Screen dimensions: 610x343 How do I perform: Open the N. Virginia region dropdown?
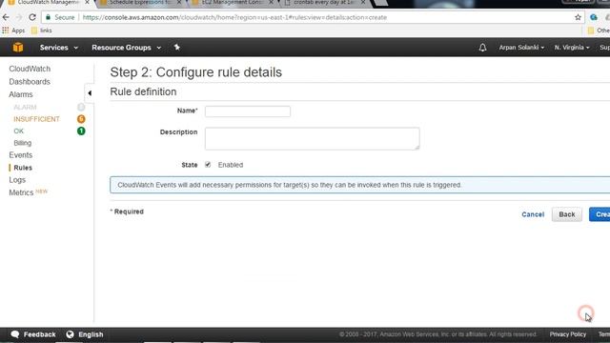tap(572, 48)
